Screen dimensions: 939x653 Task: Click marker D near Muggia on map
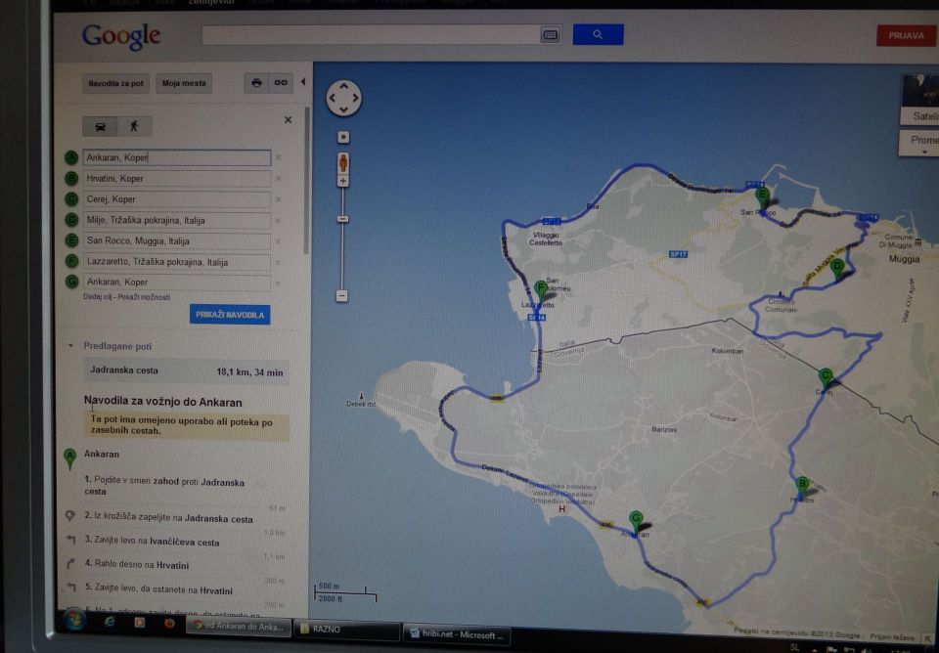click(838, 269)
